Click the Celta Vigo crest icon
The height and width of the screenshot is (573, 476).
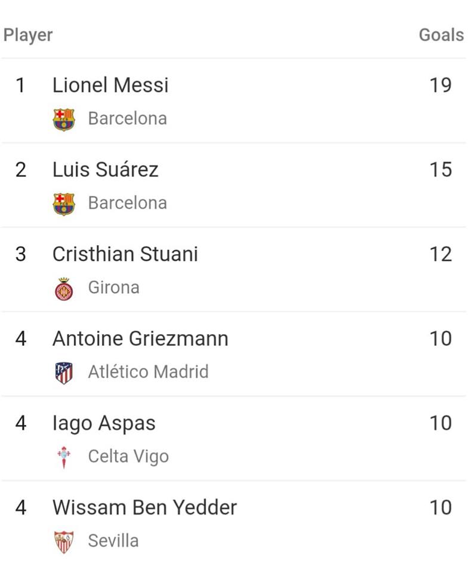pyautogui.click(x=64, y=457)
